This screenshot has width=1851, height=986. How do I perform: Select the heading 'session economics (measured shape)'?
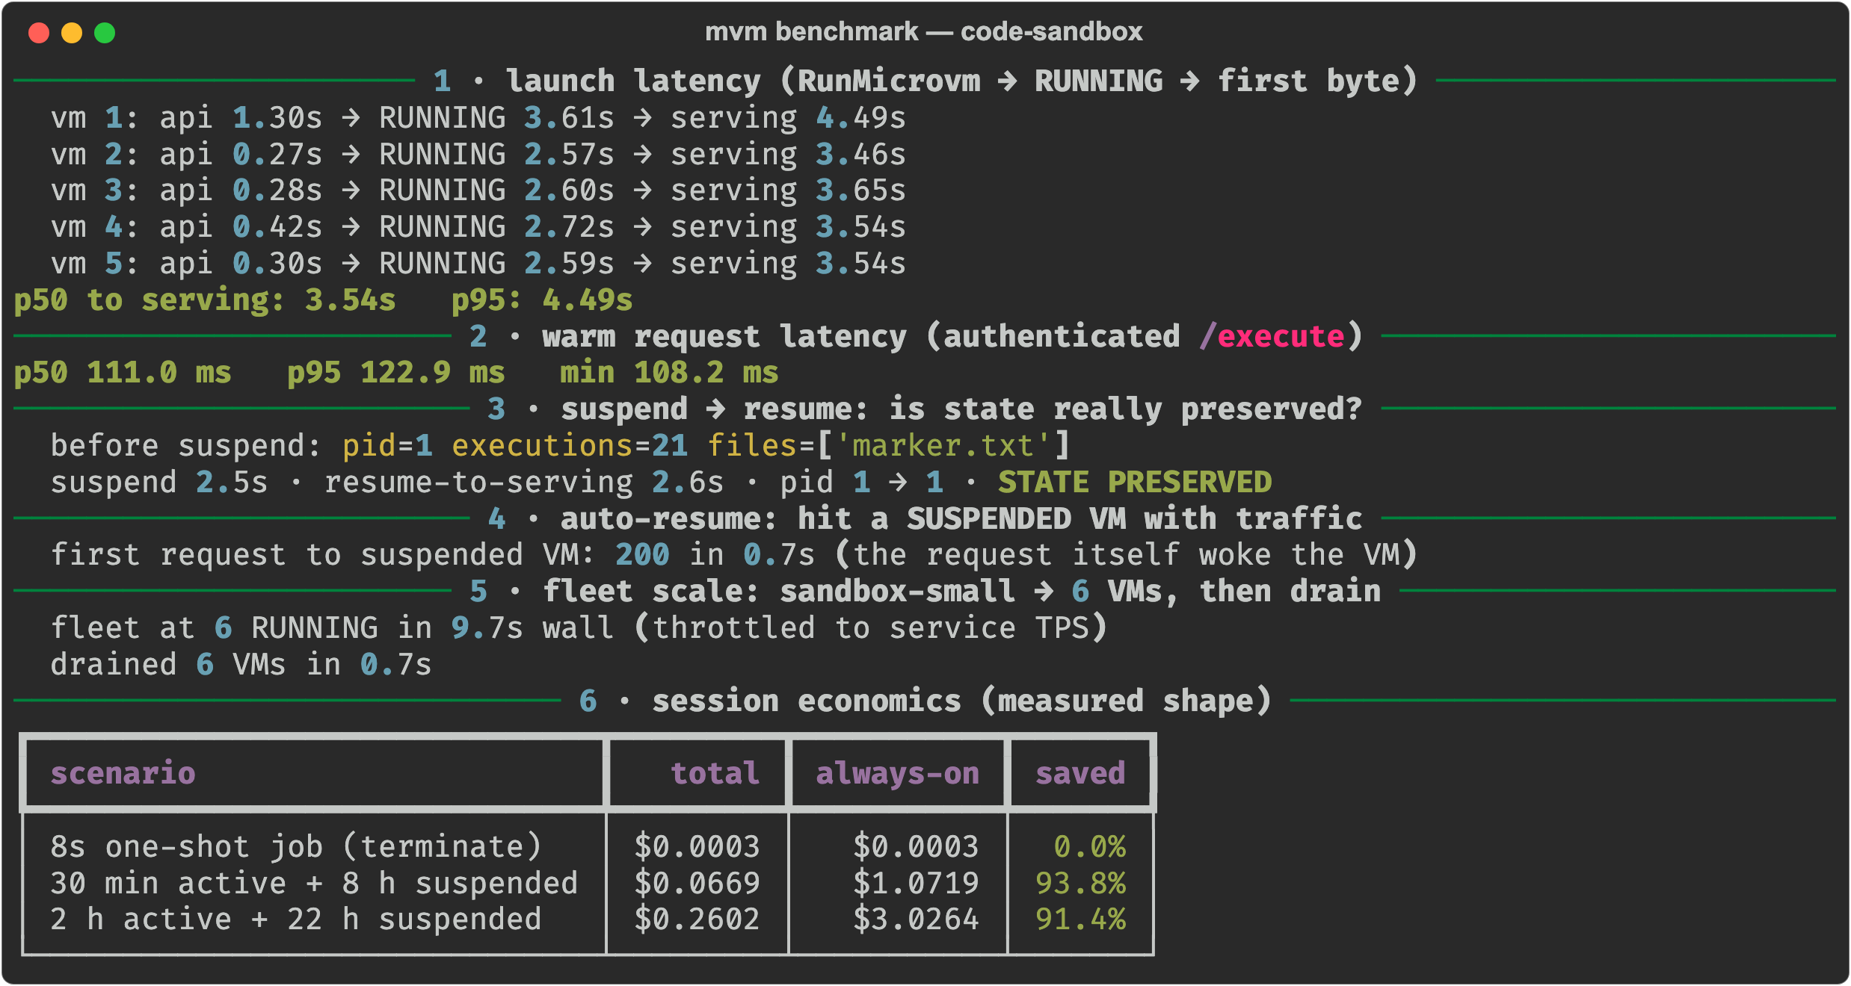(x=961, y=701)
